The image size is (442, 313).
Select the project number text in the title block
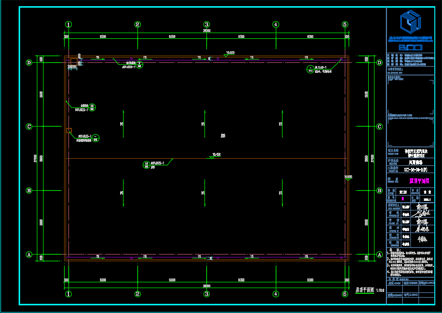(x=416, y=170)
